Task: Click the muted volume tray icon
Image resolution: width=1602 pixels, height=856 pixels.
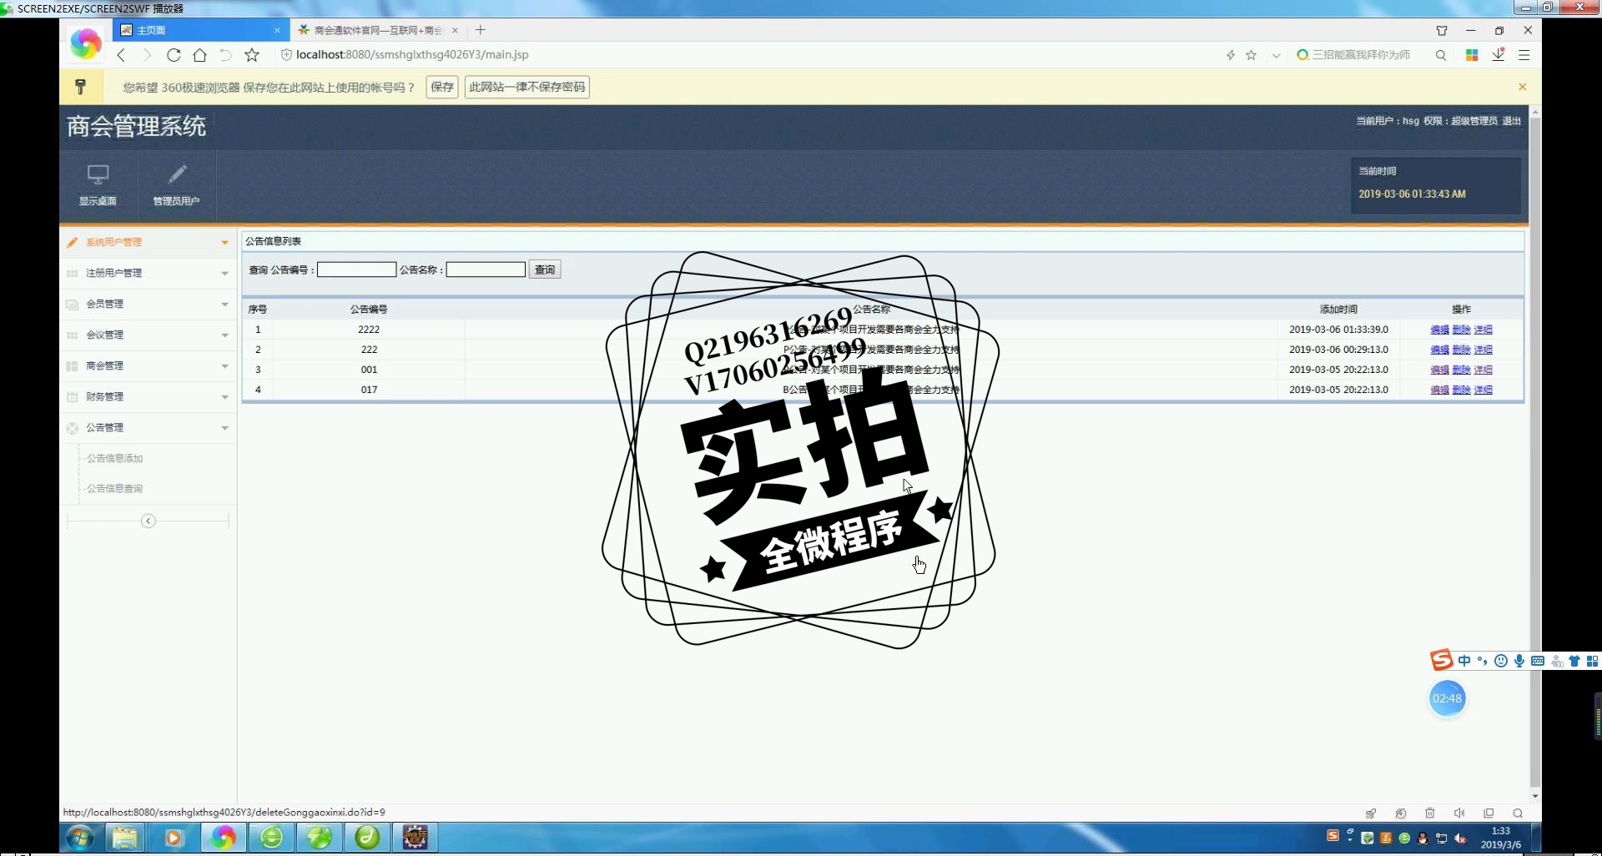Action: (x=1460, y=838)
